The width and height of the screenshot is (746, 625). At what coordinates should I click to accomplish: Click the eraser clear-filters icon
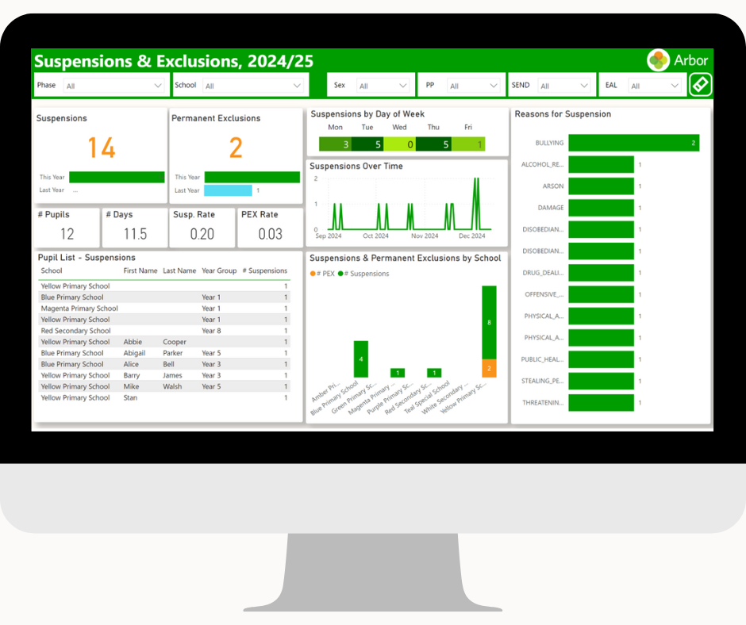700,85
